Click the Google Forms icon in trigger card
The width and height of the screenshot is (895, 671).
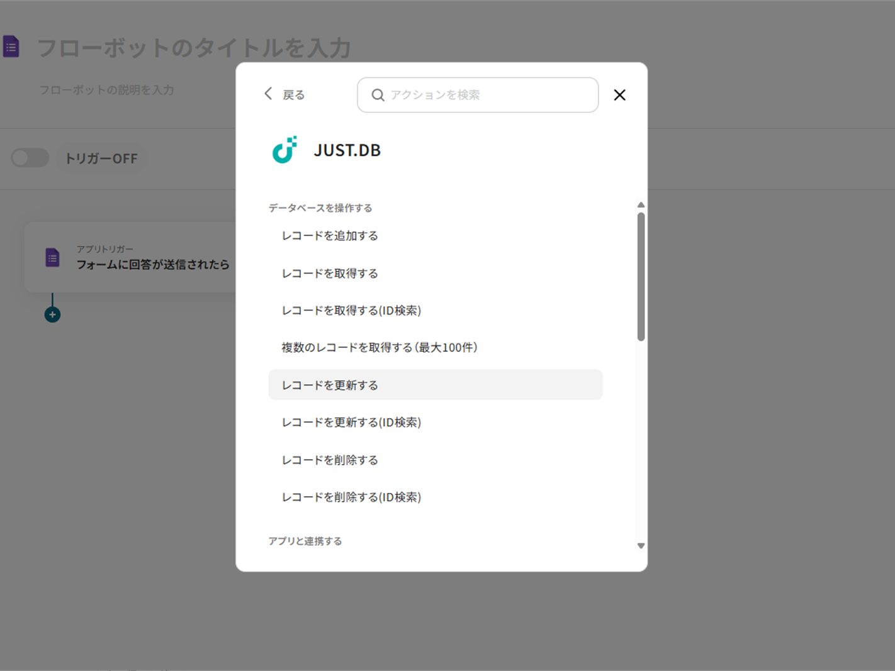coord(53,257)
